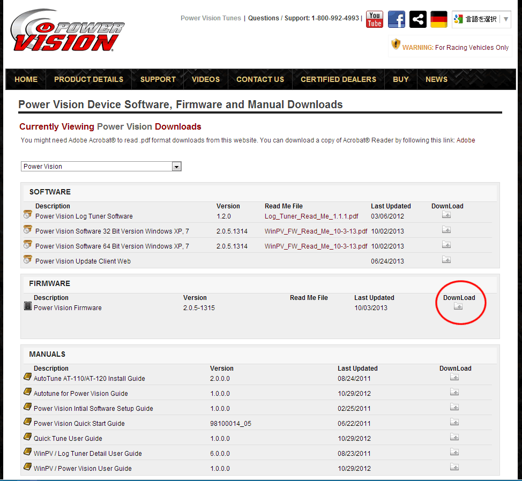Open the Facebook page icon
Image resolution: width=522 pixels, height=481 pixels.
click(397, 19)
